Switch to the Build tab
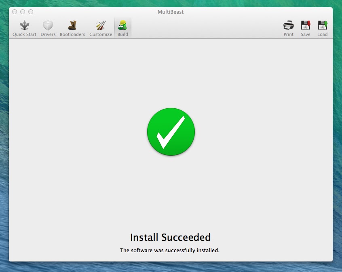Image resolution: width=342 pixels, height=272 pixels. [x=123, y=28]
